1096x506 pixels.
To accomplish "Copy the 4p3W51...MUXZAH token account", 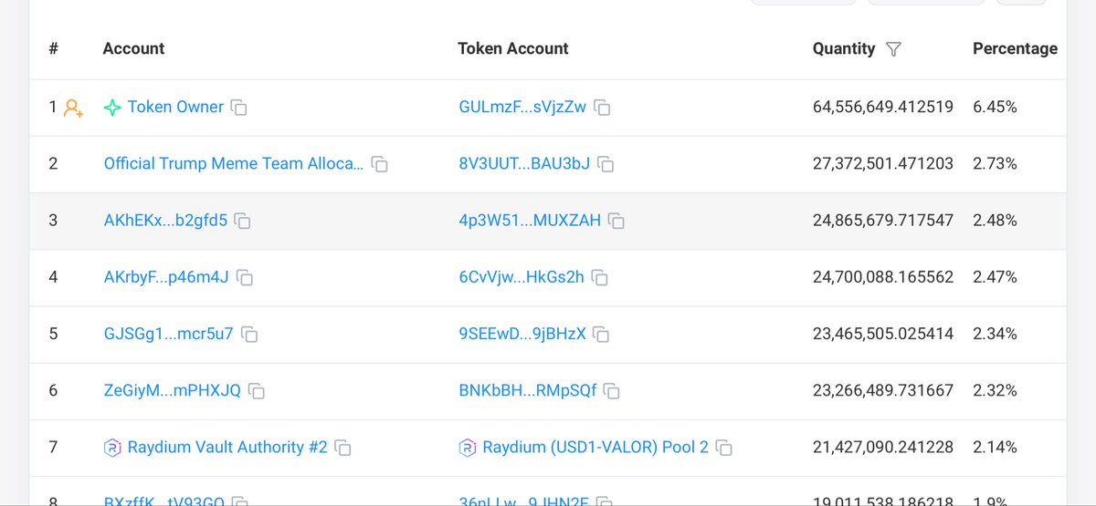I will 616,221.
